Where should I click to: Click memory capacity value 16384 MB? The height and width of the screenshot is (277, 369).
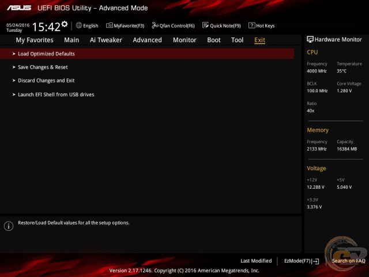pyautogui.click(x=347, y=149)
